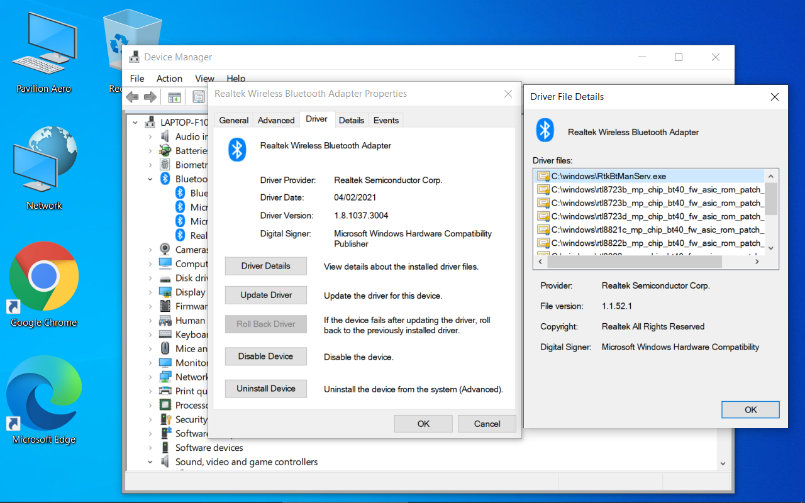The width and height of the screenshot is (805, 503).
Task: Switch to the Advanced tab
Action: [276, 120]
